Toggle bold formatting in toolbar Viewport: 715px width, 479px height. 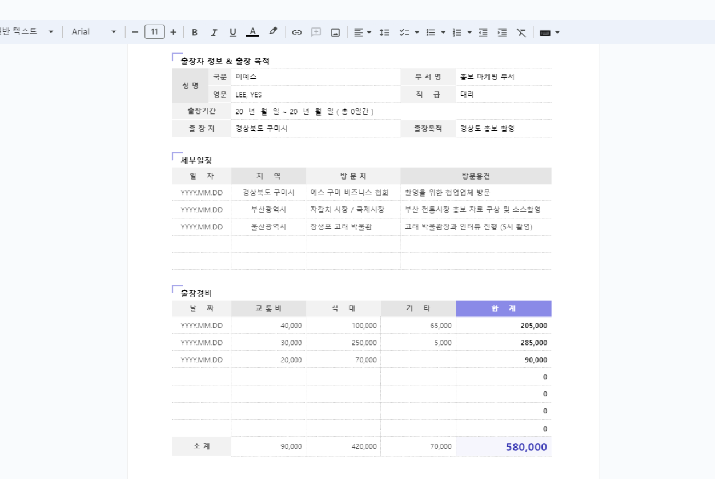195,32
